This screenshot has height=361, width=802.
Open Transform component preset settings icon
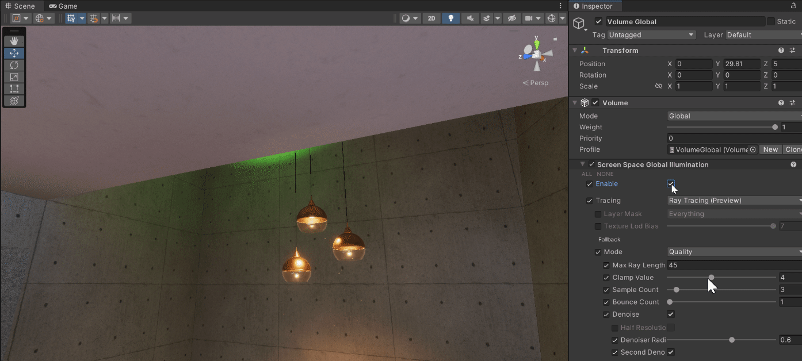pos(792,51)
